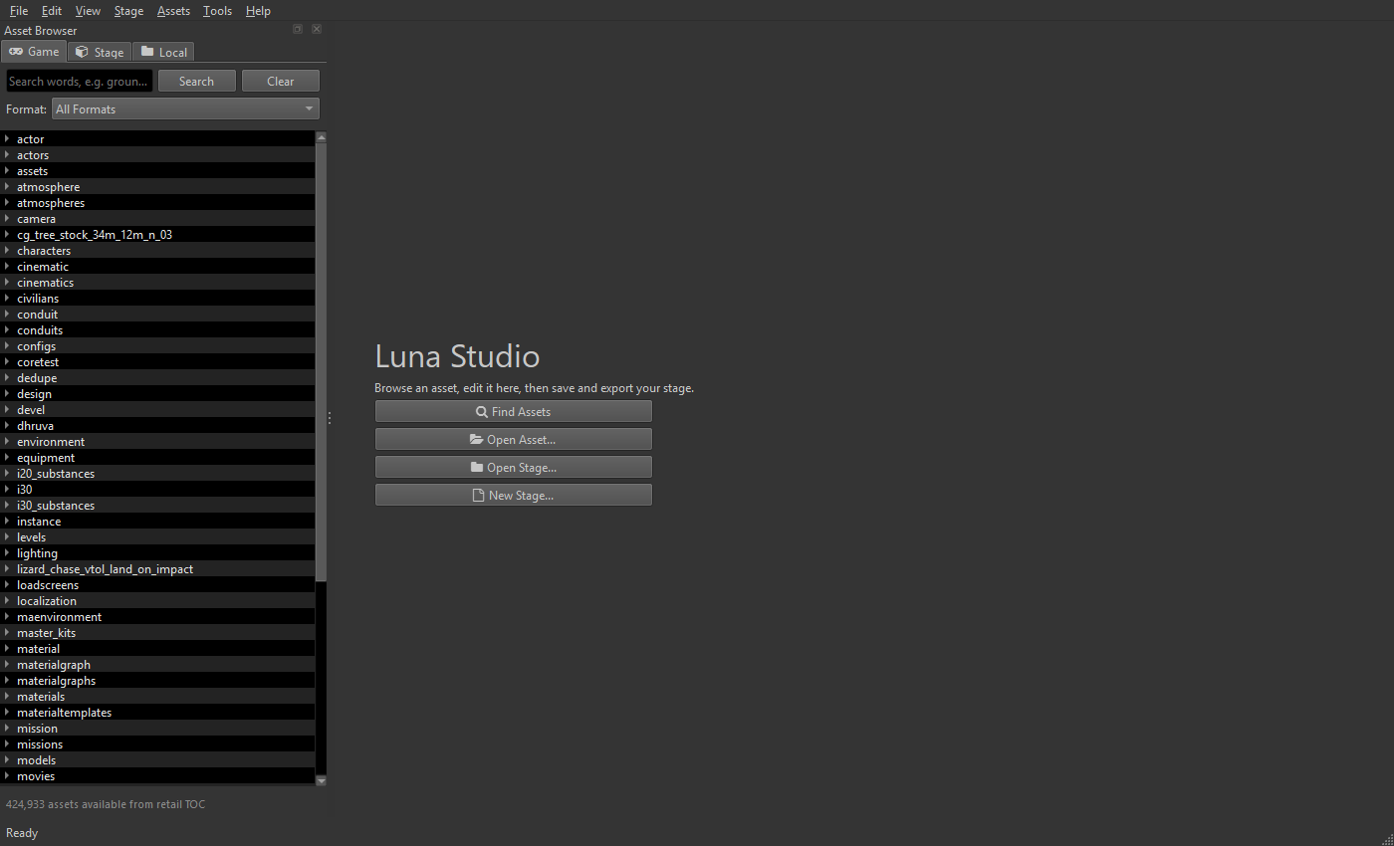Click the Clear button
Viewport: 1394px width, 846px height.
click(280, 82)
